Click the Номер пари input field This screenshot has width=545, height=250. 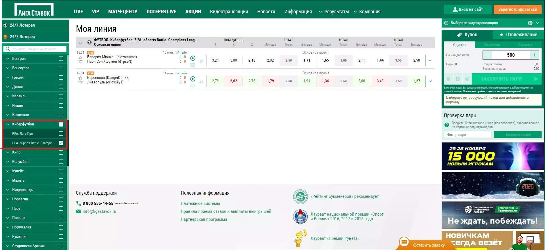tap(467, 135)
